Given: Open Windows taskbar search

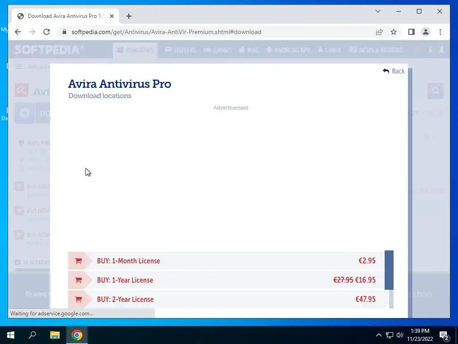Looking at the screenshot, I should [x=32, y=335].
